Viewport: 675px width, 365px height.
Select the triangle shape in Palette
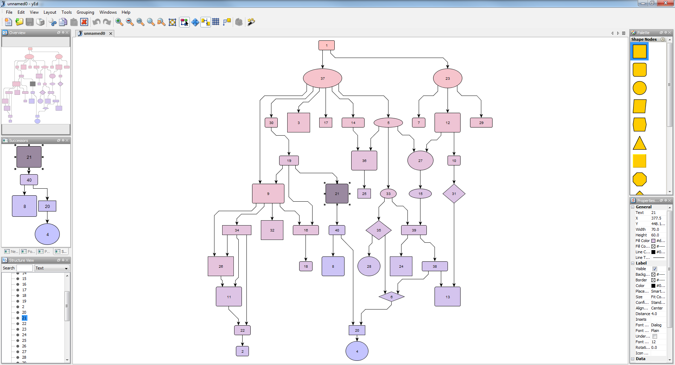pyautogui.click(x=639, y=143)
